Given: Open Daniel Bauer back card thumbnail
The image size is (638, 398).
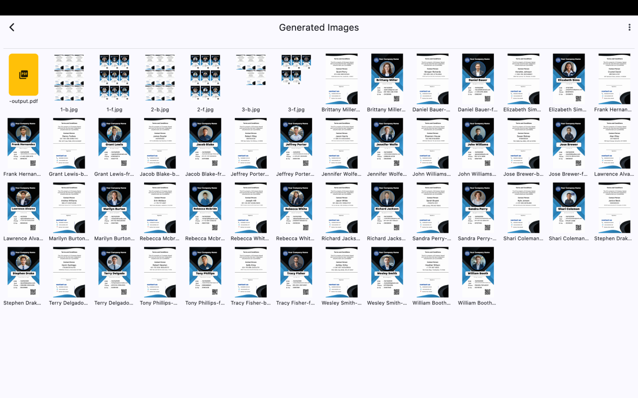Looking at the screenshot, I should [433, 79].
